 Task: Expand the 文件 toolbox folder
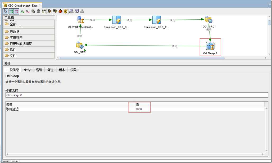(x=29, y=56)
